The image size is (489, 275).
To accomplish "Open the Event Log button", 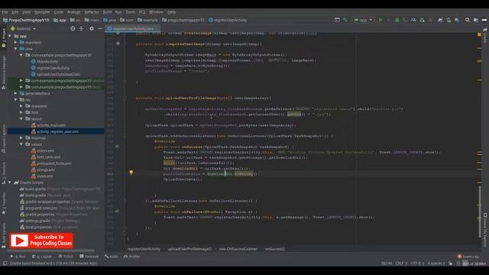I will (x=468, y=257).
